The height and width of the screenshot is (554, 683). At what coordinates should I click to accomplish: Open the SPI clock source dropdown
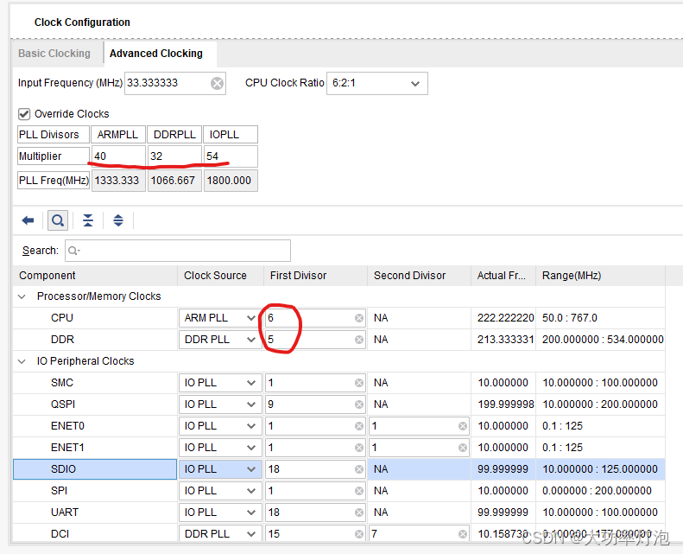(220, 491)
